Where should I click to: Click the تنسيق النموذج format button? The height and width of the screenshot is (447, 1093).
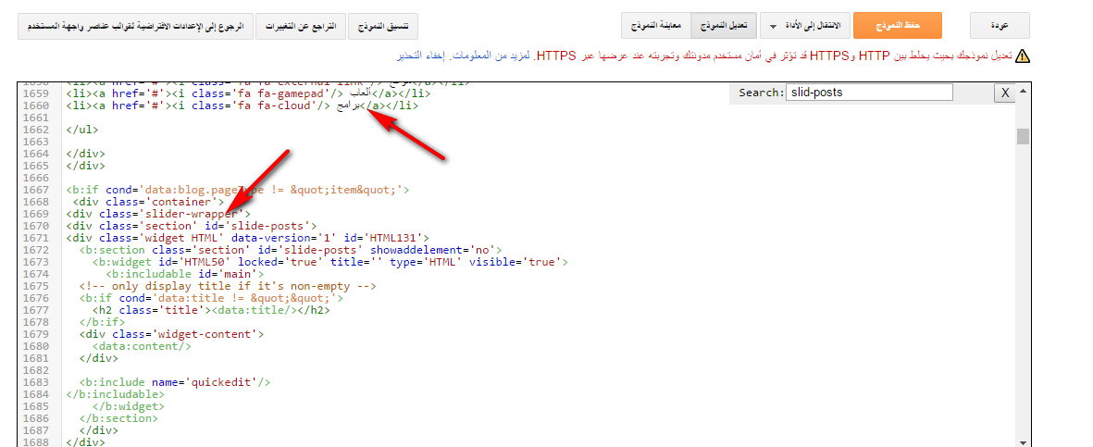point(383,26)
